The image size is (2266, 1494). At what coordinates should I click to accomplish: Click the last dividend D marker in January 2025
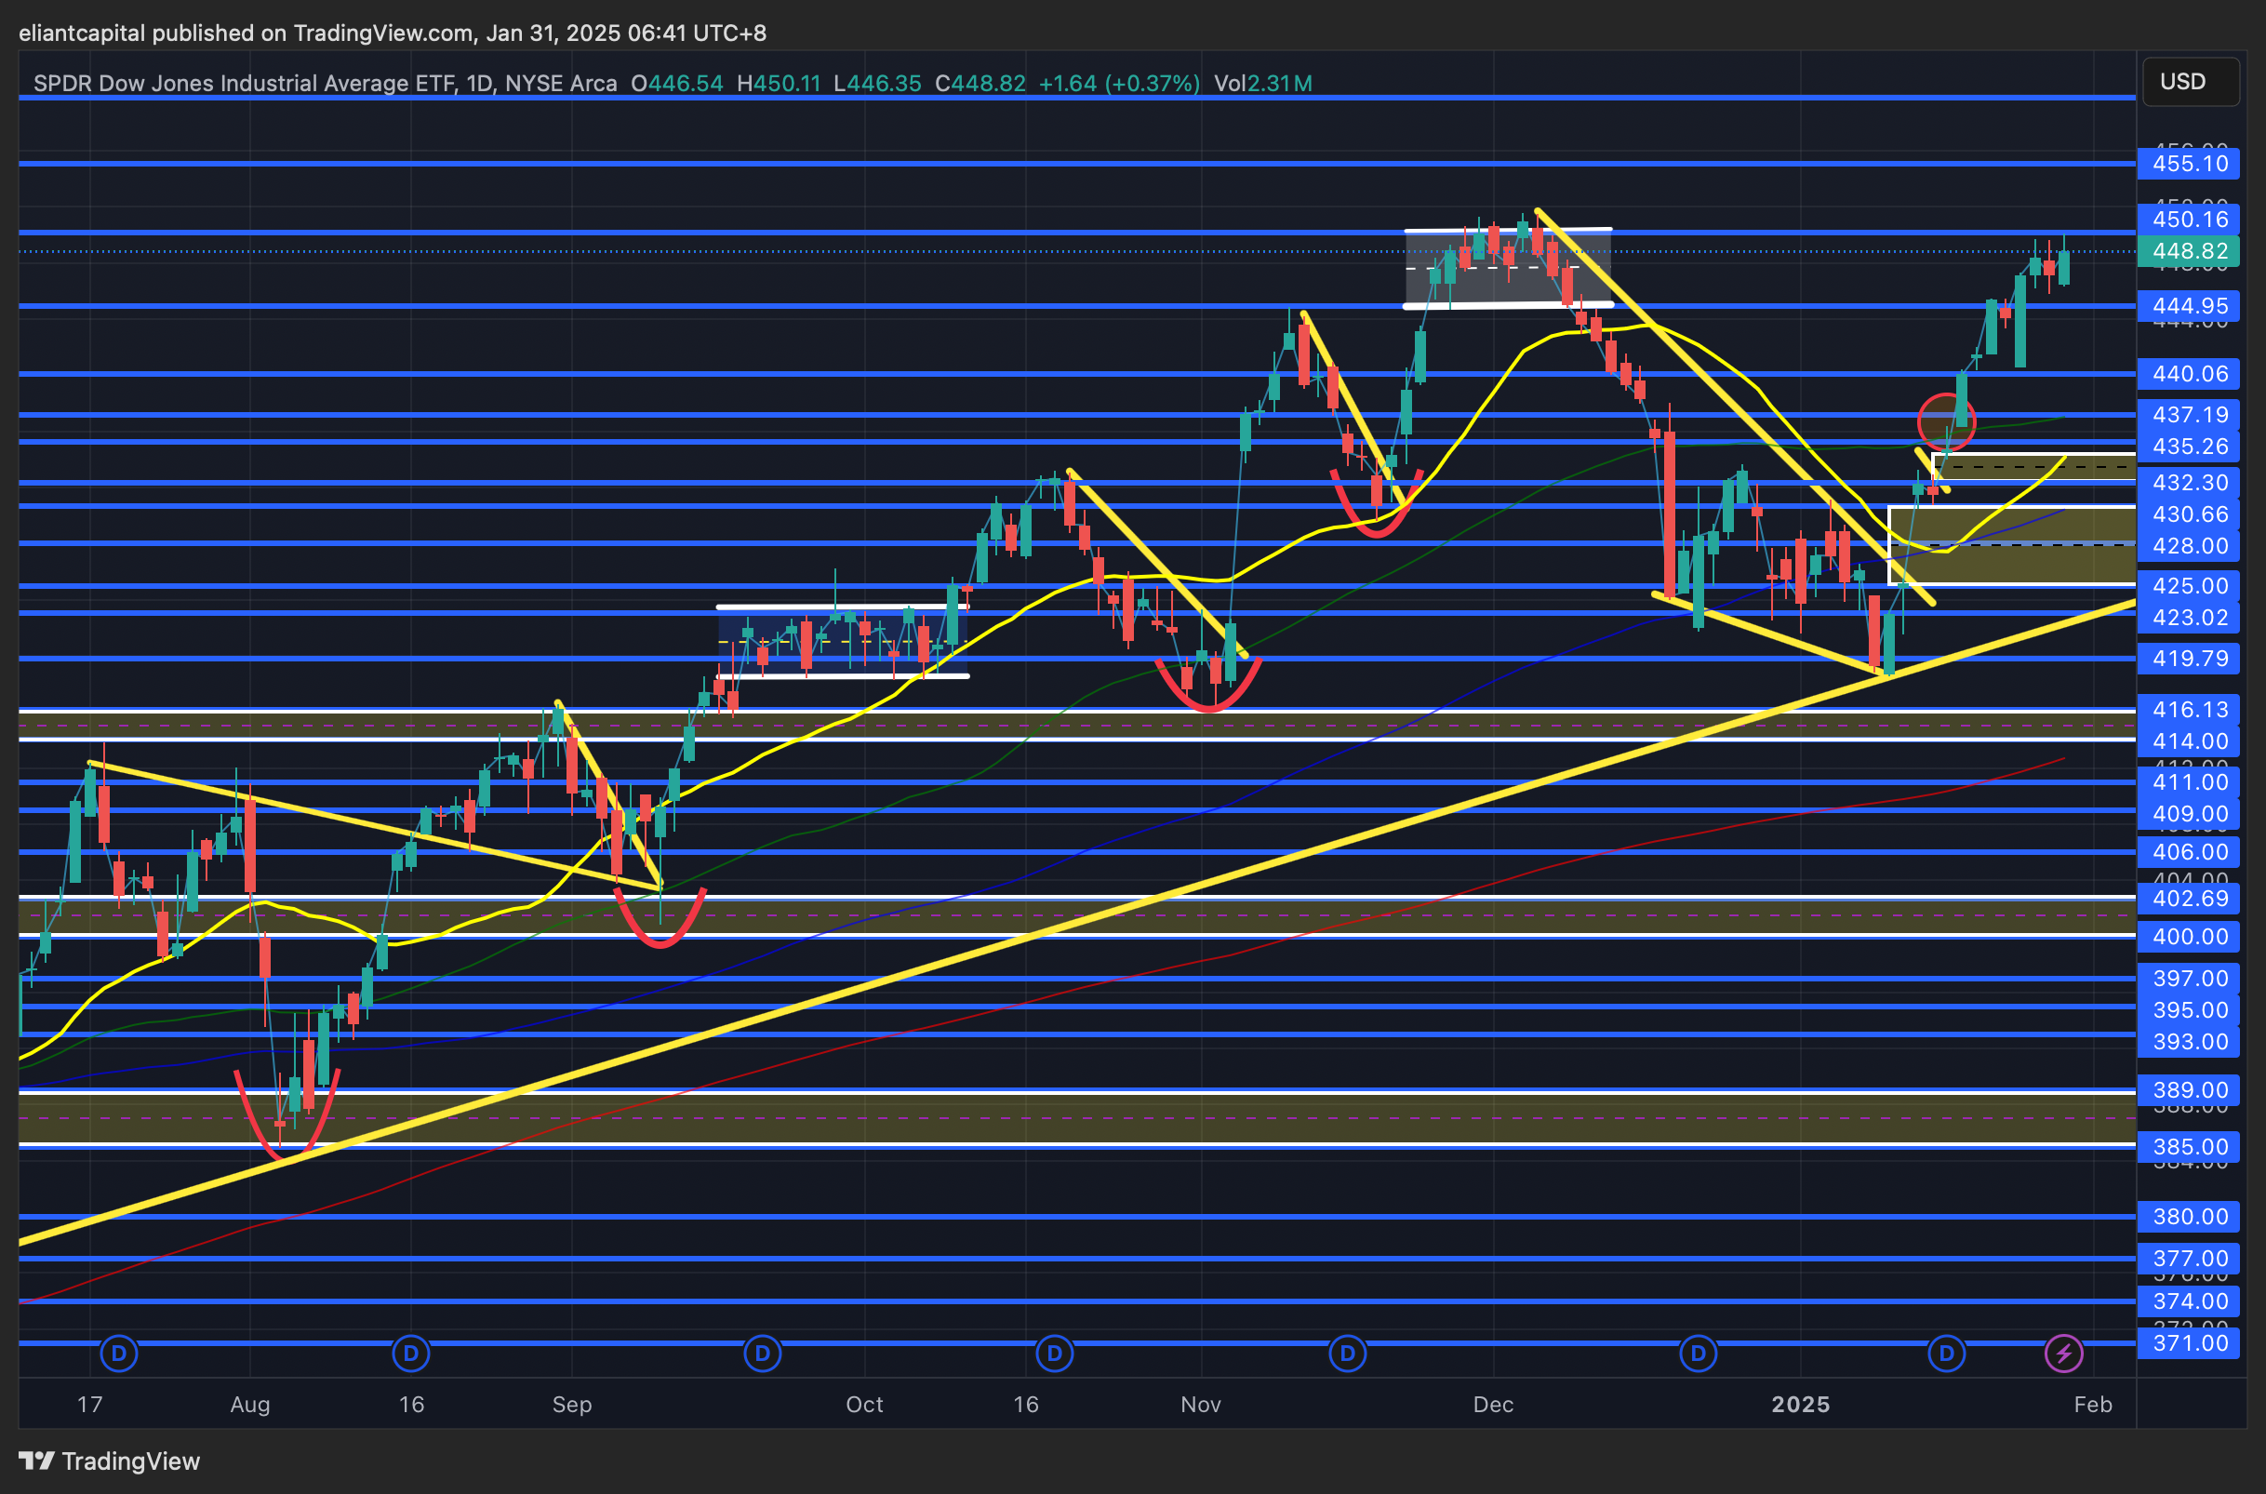tap(1947, 1353)
